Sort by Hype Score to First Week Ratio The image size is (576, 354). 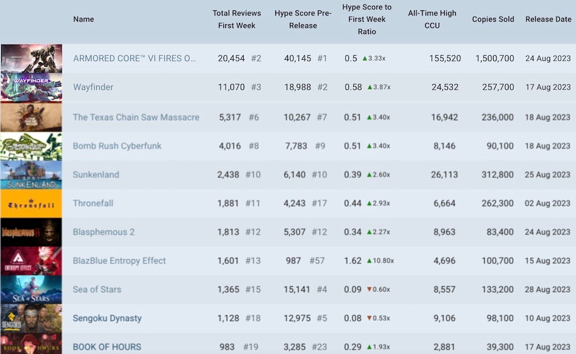pos(367,19)
